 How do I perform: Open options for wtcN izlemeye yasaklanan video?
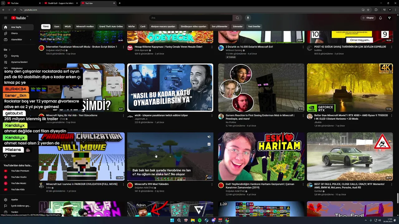pos(212,116)
